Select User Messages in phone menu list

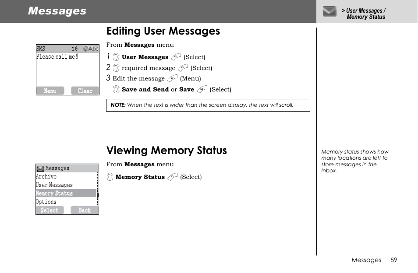66,185
